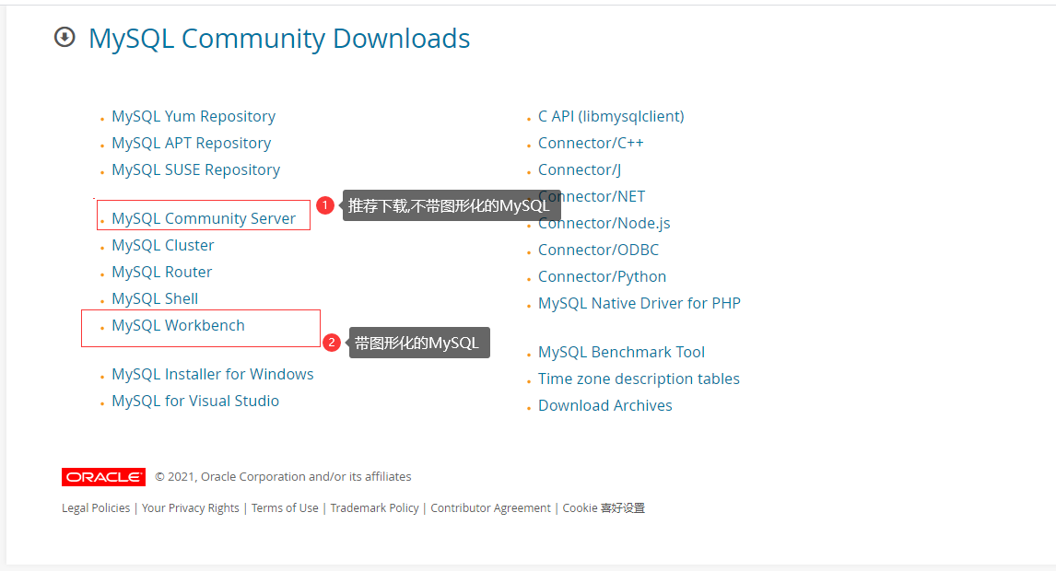Click MySQL Community Downloads page heading
The image size is (1056, 571).
(279, 39)
